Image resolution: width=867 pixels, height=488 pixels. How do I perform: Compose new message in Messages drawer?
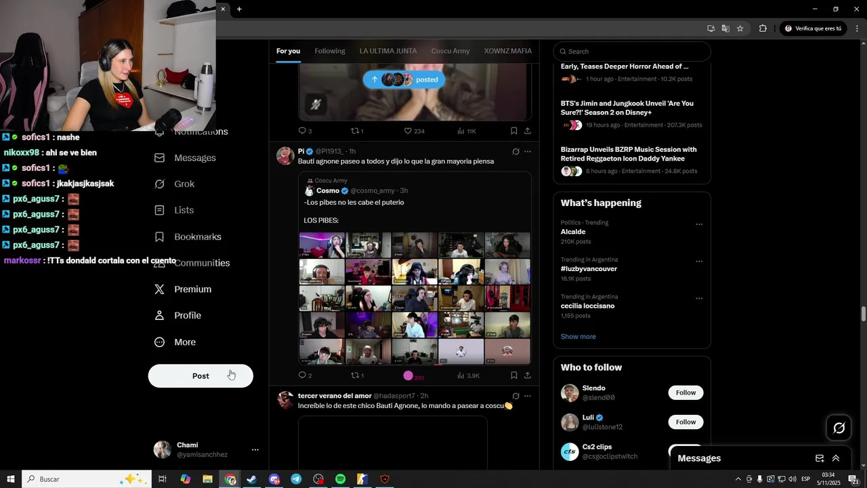tap(820, 458)
